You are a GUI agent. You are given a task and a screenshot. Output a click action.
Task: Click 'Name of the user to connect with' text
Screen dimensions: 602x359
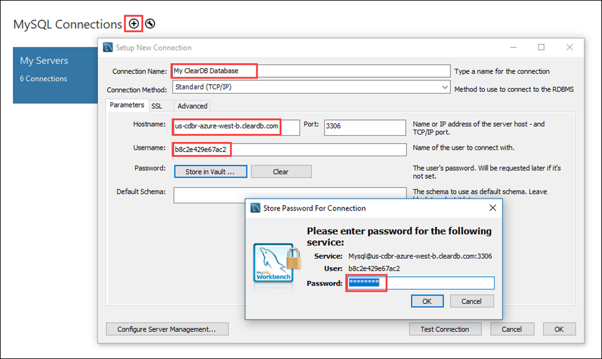click(x=463, y=148)
